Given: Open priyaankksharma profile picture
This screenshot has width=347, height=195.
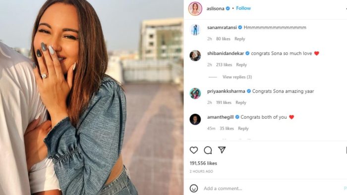Looking at the screenshot, I should coord(195,94).
